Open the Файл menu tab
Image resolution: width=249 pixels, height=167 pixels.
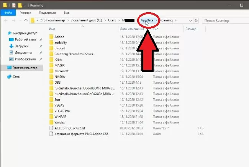click(6, 12)
